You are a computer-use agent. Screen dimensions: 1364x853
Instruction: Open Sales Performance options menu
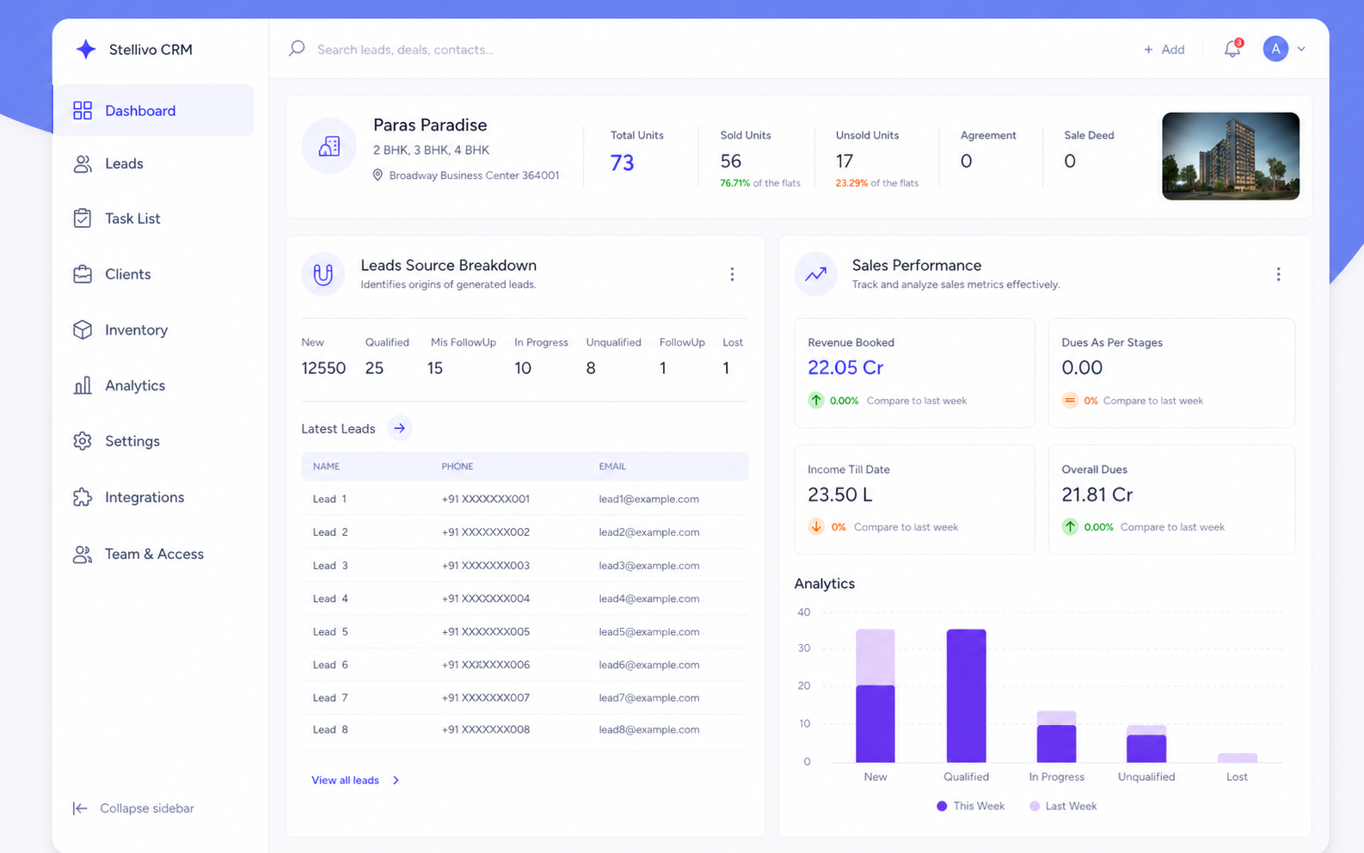1278,274
